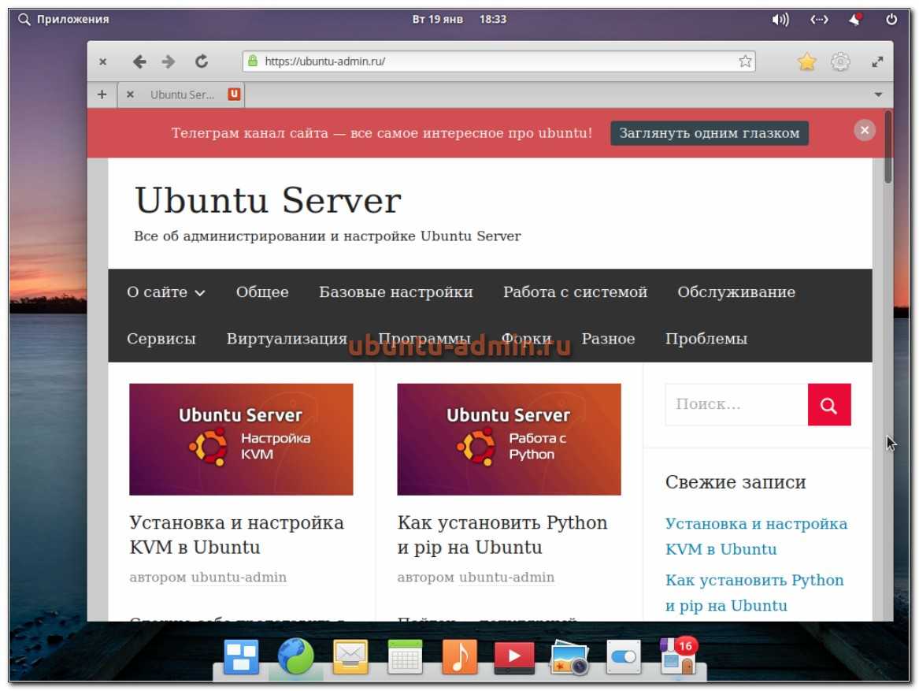Open bookmarks with the yellow star icon
Image resolution: width=919 pixels, height=691 pixels.
(x=806, y=61)
